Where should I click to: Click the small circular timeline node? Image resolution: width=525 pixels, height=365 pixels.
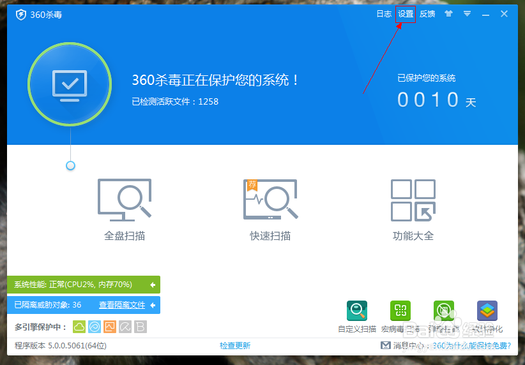[x=70, y=166]
